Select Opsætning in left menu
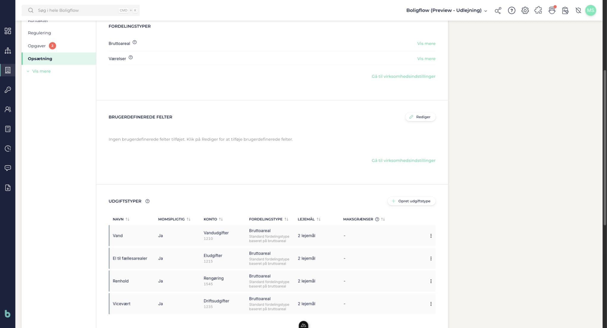This screenshot has width=607, height=328. (59, 58)
